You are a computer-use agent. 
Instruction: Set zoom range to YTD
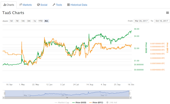coord(41,21)
